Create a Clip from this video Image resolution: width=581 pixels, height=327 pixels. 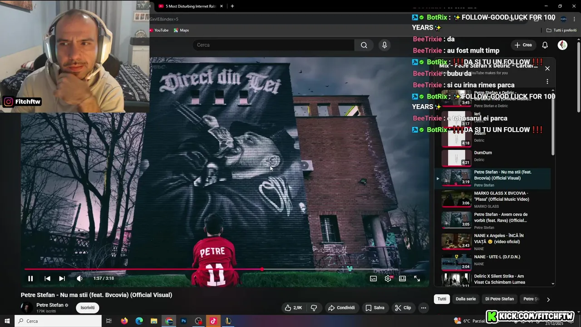click(x=403, y=307)
